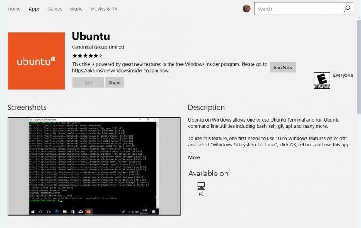Click the Available on heading

coord(208,173)
